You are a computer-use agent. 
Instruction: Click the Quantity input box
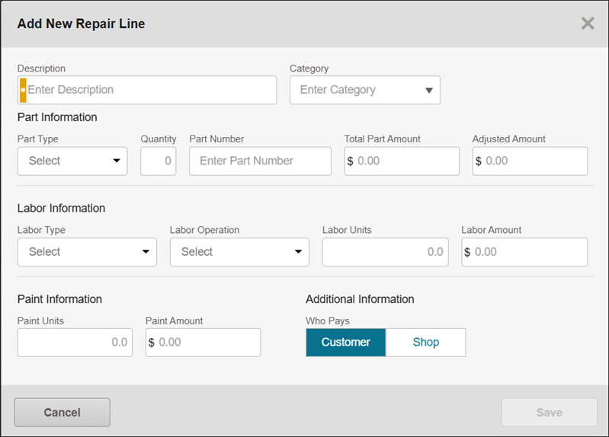pyautogui.click(x=159, y=161)
